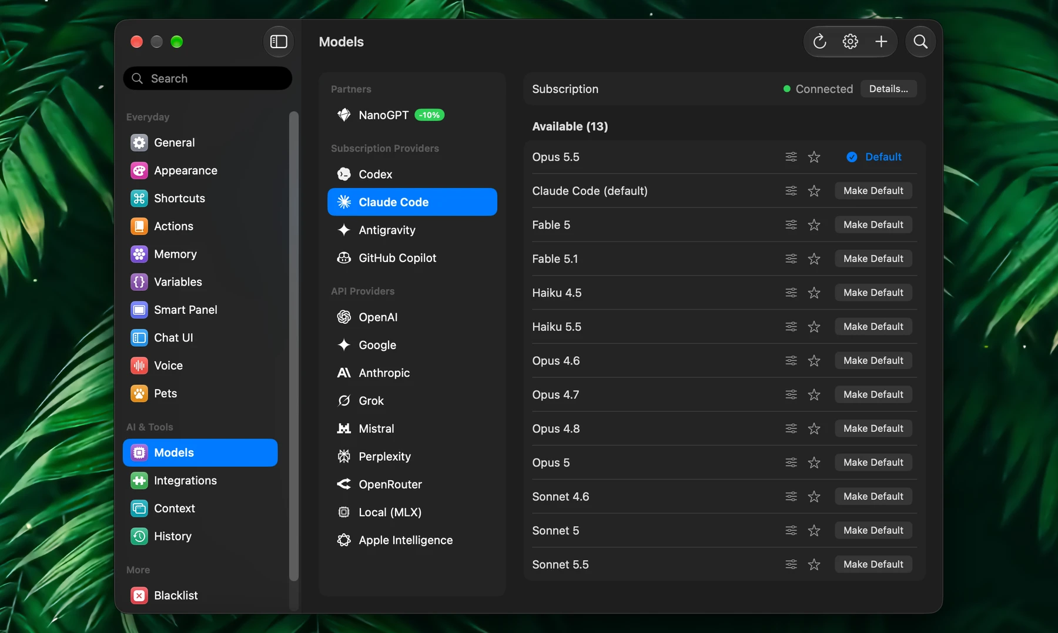Select the Mistral provider
This screenshot has width=1058, height=633.
click(412, 428)
